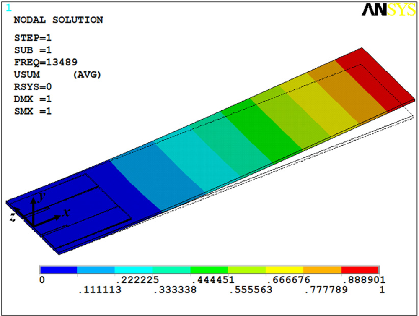The width and height of the screenshot is (419, 316).
Task: Select the cyan legend swatch
Action: (x=134, y=269)
